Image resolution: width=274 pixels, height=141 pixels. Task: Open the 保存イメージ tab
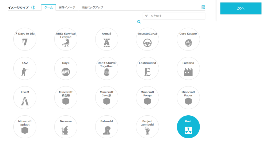(67, 7)
